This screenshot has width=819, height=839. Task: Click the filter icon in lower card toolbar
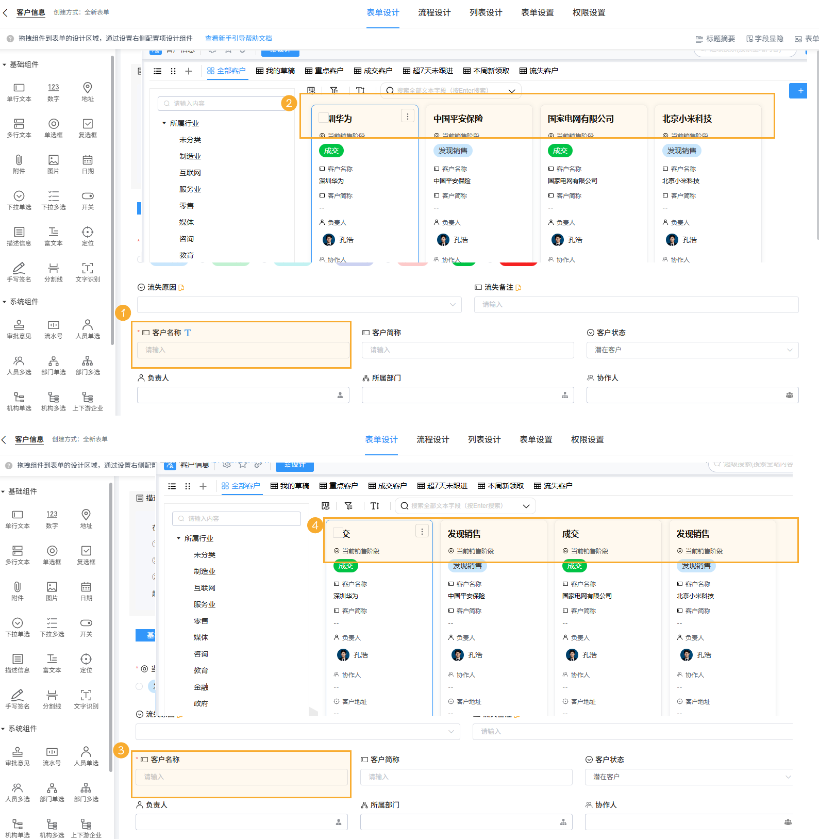click(x=349, y=506)
